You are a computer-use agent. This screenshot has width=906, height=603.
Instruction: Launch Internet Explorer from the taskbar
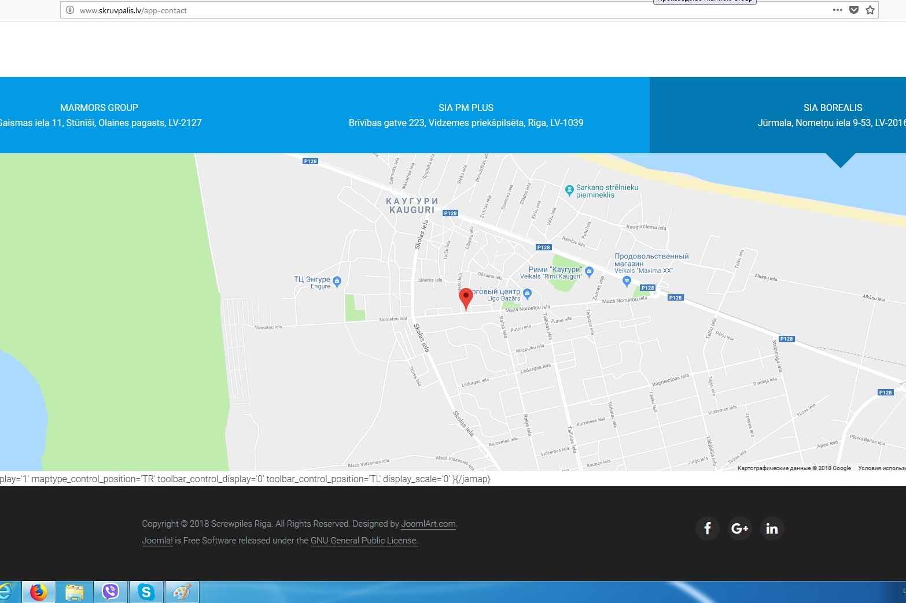click(6, 592)
